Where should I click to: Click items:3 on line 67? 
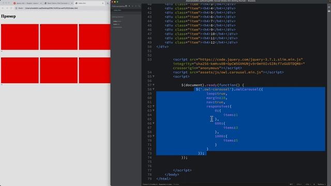(x=231, y=128)
